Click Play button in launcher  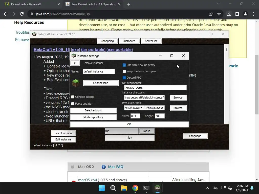(x=129, y=138)
